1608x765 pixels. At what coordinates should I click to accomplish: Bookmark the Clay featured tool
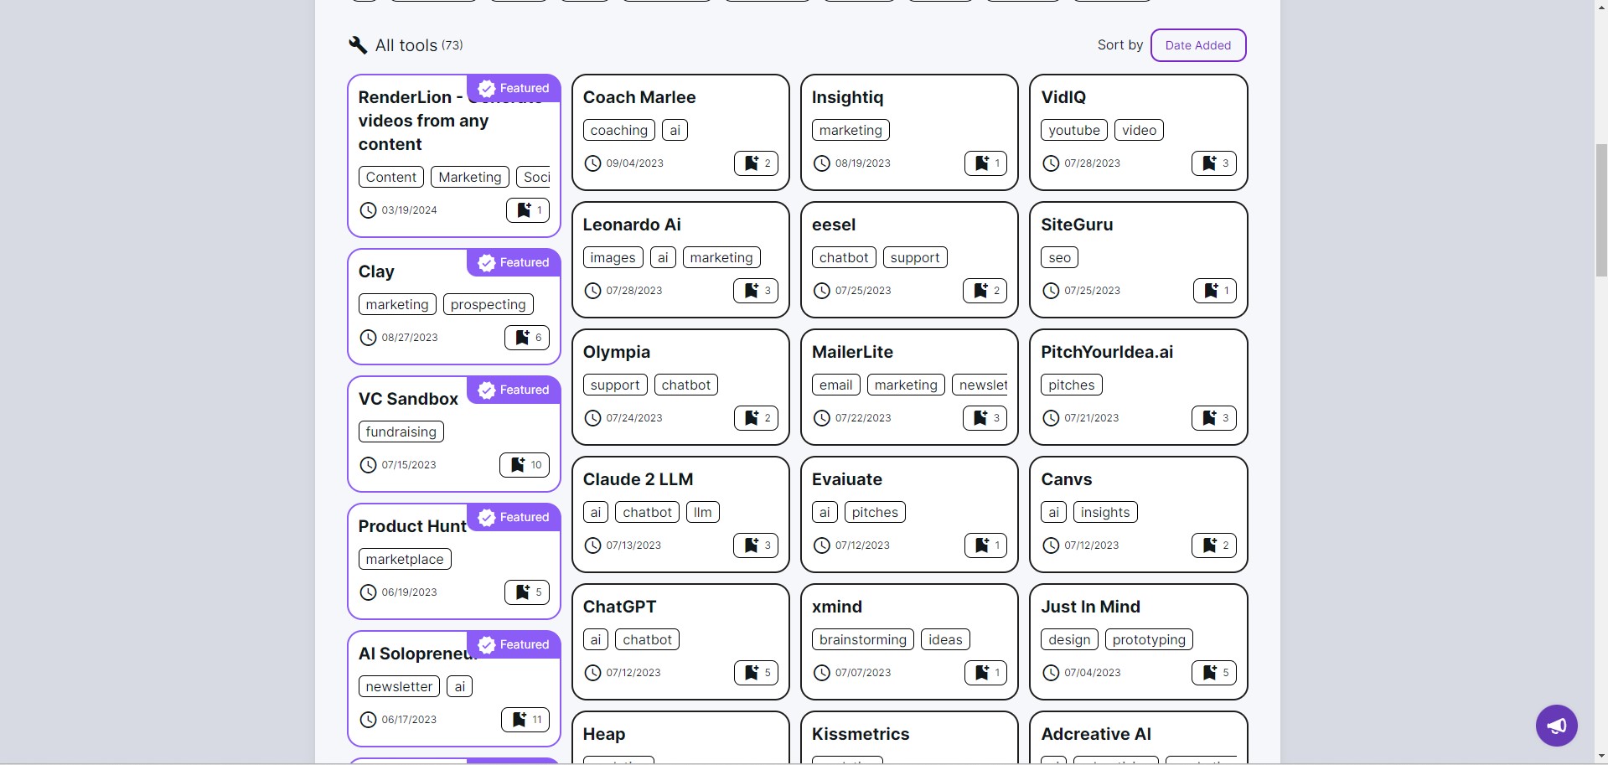coord(527,338)
